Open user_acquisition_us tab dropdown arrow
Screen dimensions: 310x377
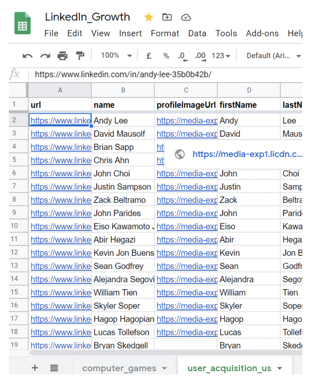click(280, 369)
